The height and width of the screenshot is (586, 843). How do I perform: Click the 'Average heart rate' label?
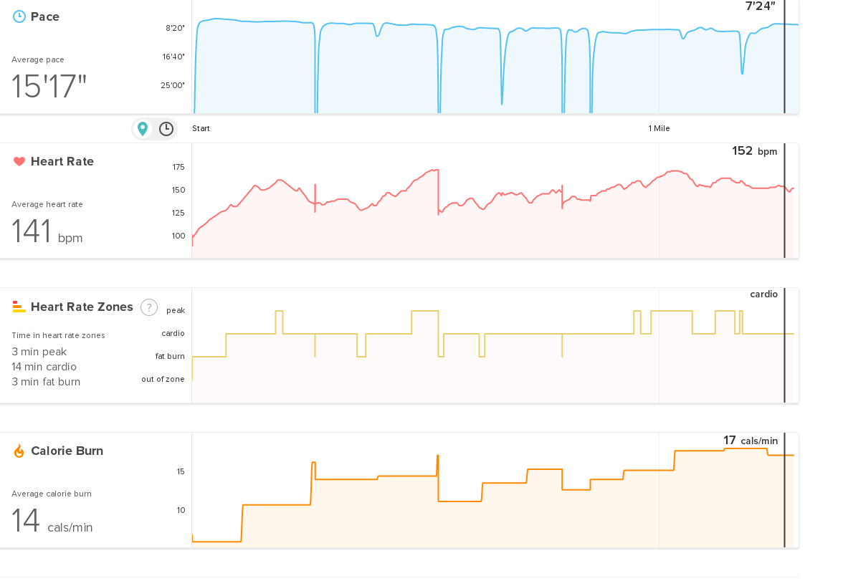click(x=47, y=204)
